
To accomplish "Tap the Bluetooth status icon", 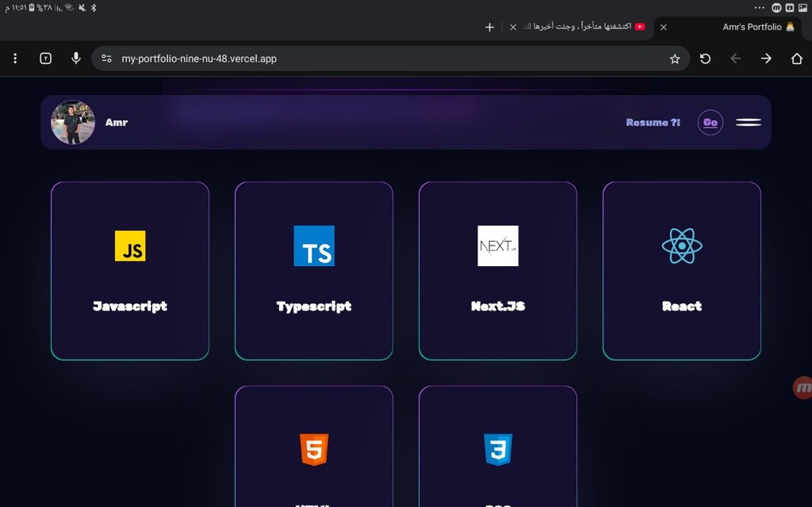I will [x=94, y=7].
